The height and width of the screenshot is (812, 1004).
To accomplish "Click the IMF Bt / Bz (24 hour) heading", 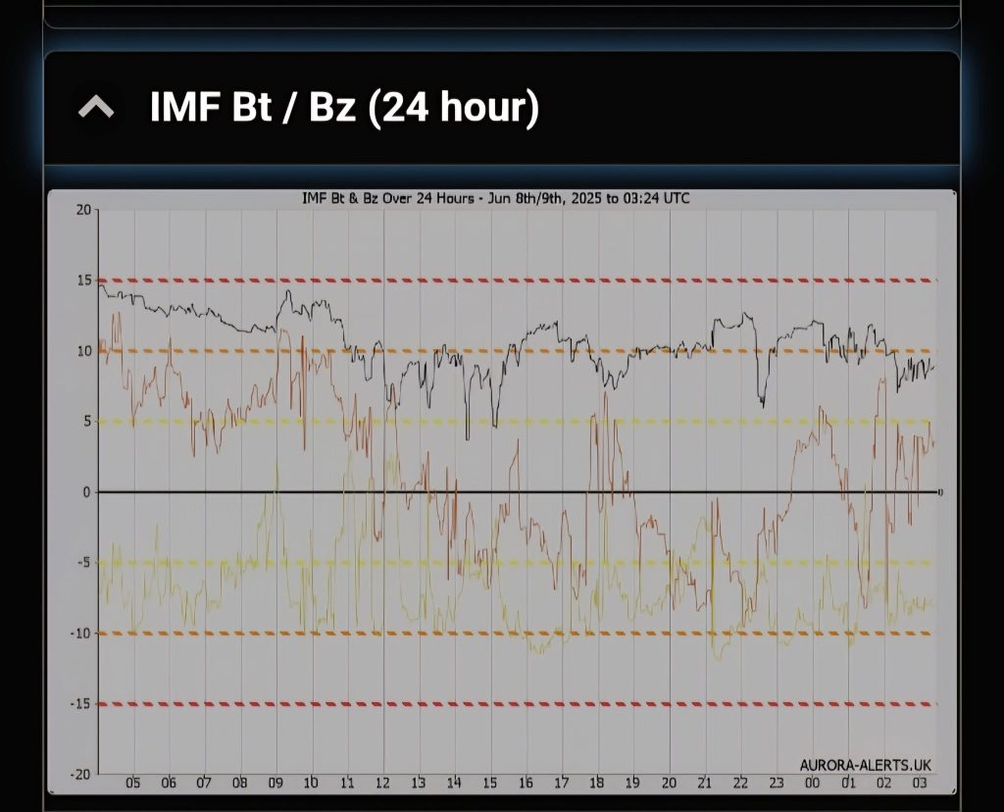I will [344, 108].
